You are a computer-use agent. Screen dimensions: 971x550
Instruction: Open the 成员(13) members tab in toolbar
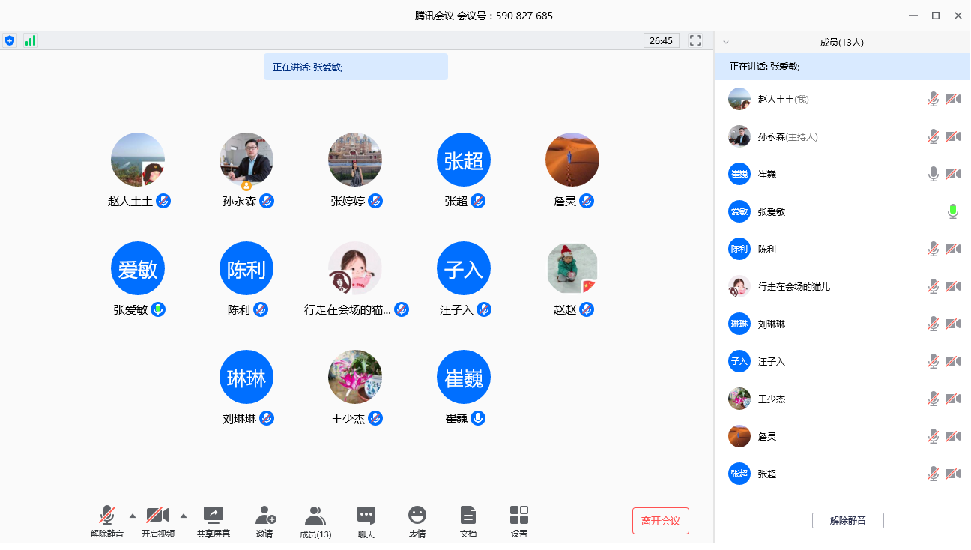point(315,516)
